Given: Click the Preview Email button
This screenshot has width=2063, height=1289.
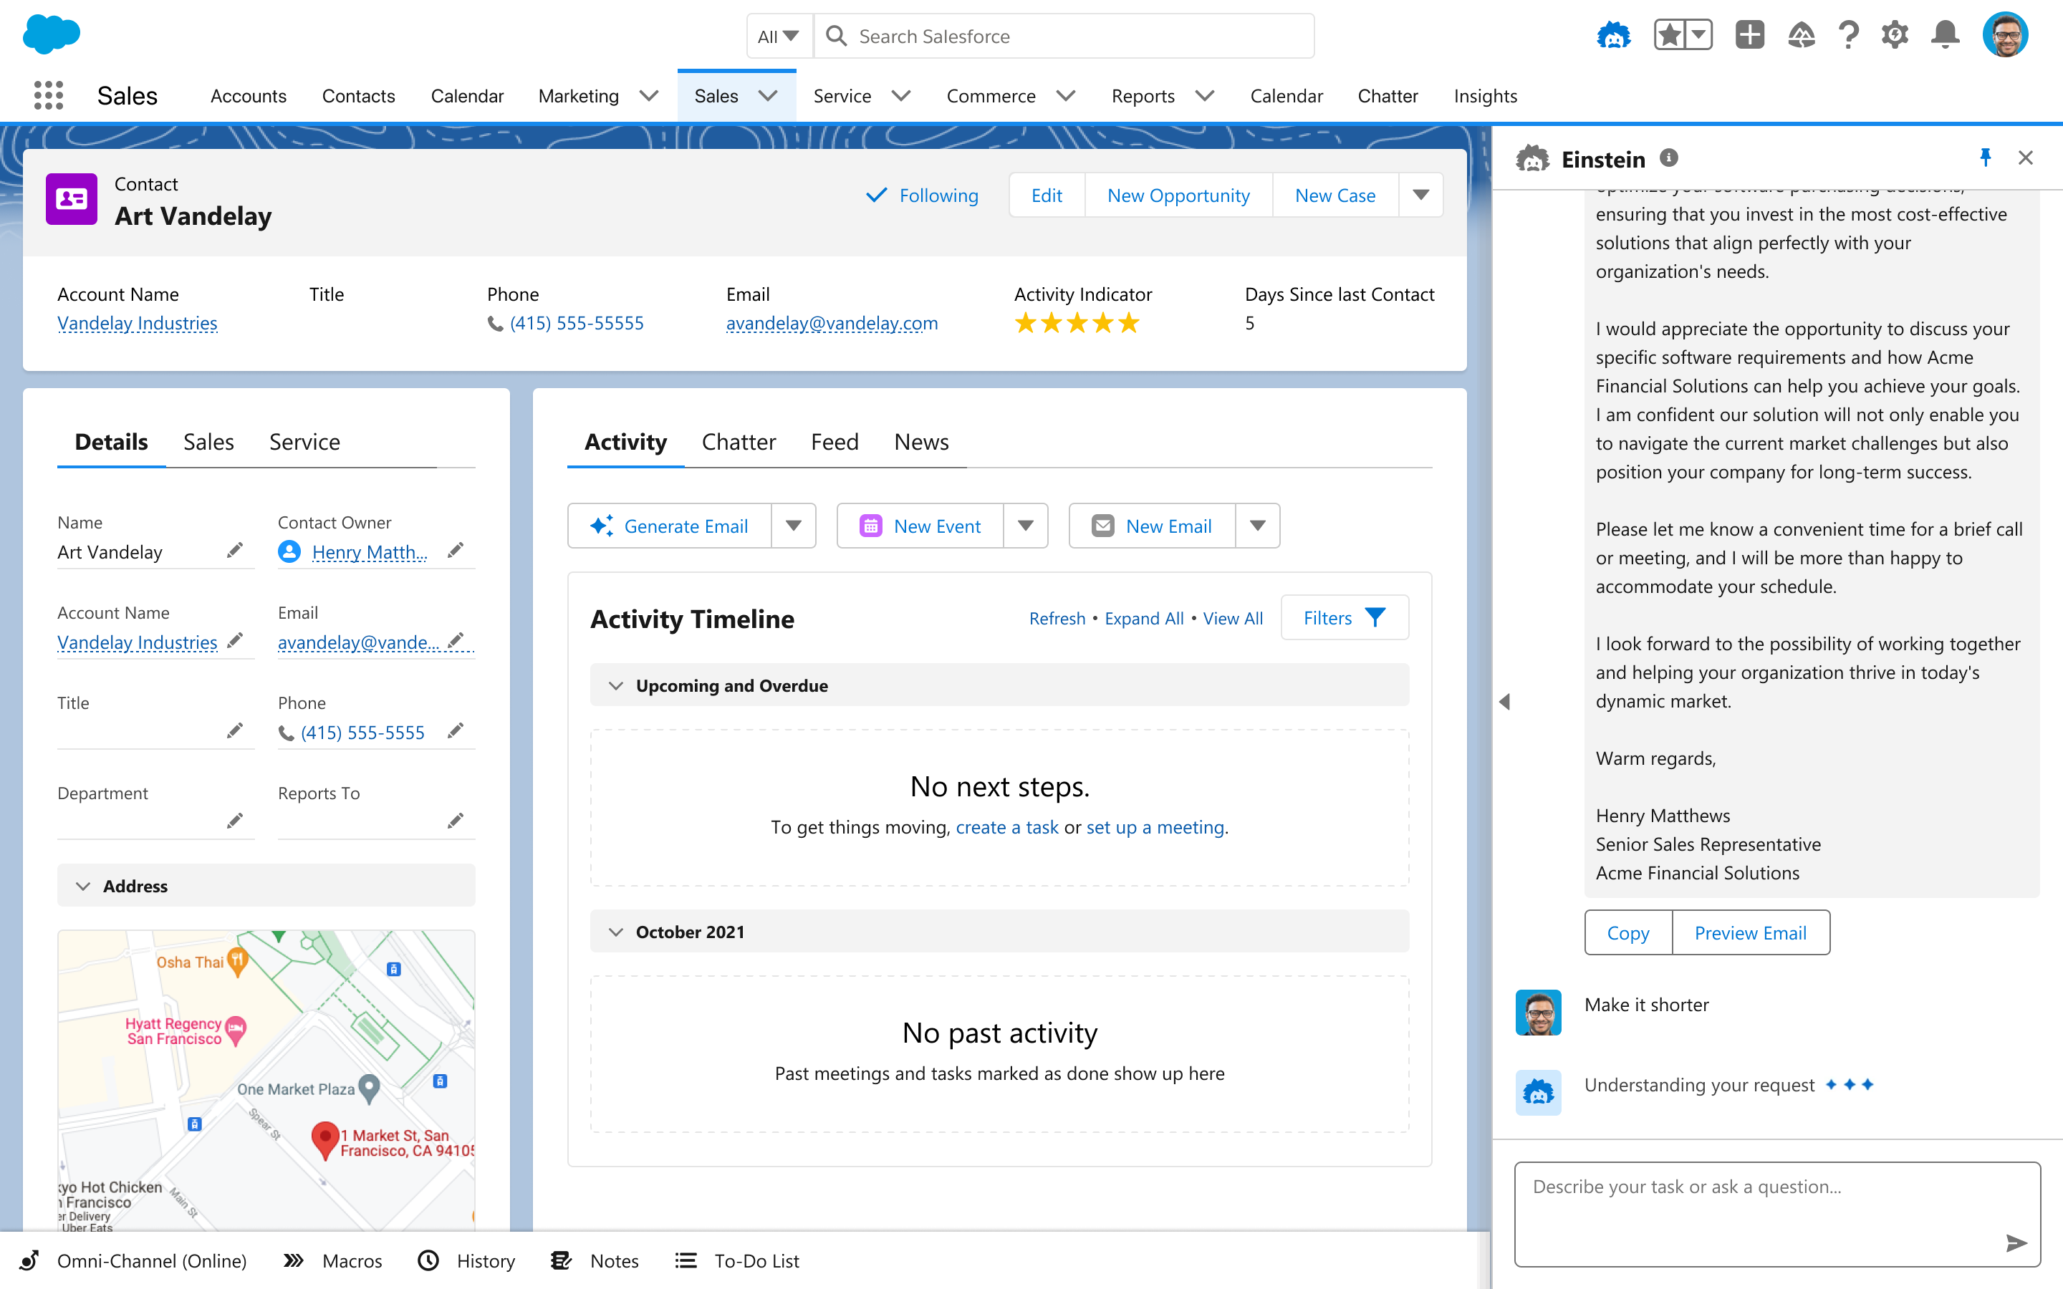Looking at the screenshot, I should 1749,932.
